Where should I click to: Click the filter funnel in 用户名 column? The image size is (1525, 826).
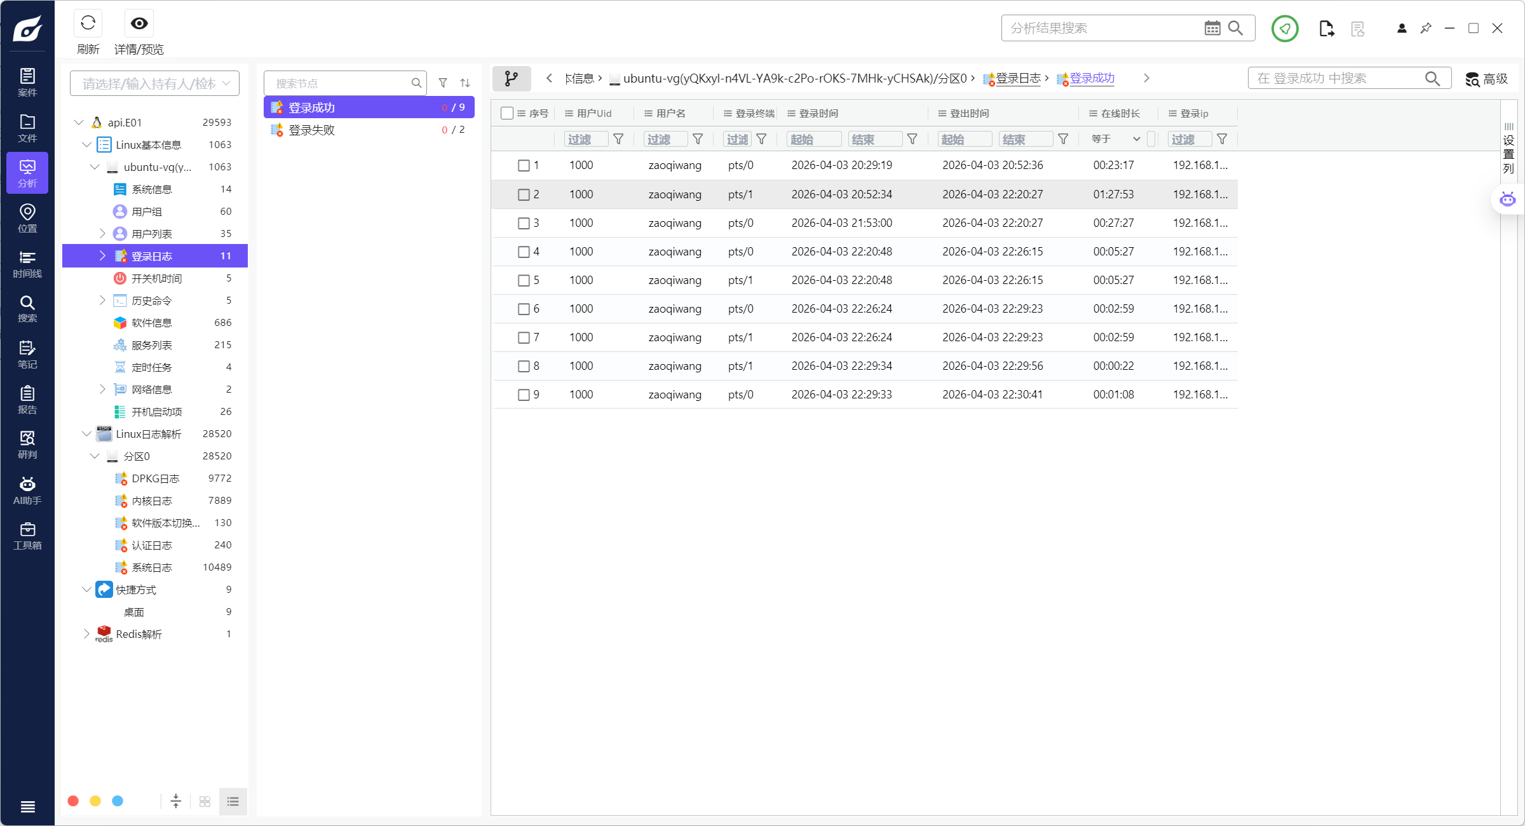tap(698, 139)
